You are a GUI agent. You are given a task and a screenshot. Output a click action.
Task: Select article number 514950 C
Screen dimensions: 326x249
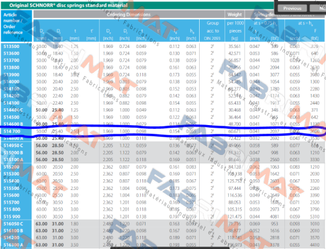pyautogui.click(x=13, y=146)
